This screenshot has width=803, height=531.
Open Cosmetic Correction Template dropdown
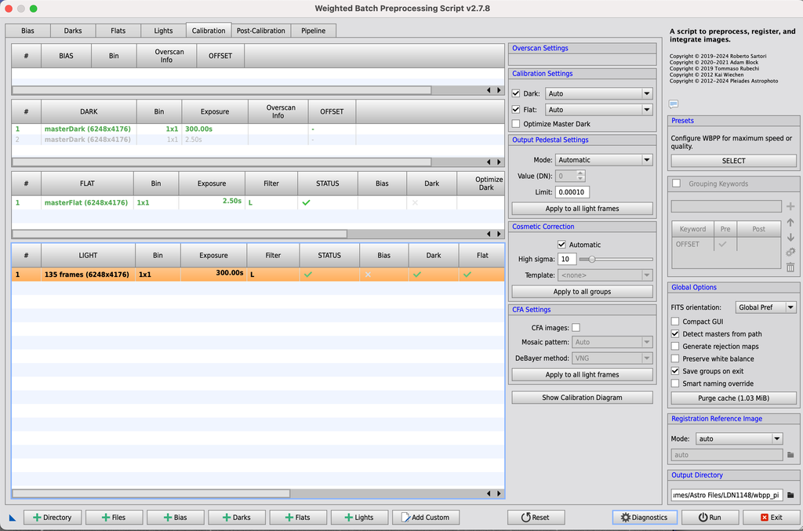605,275
